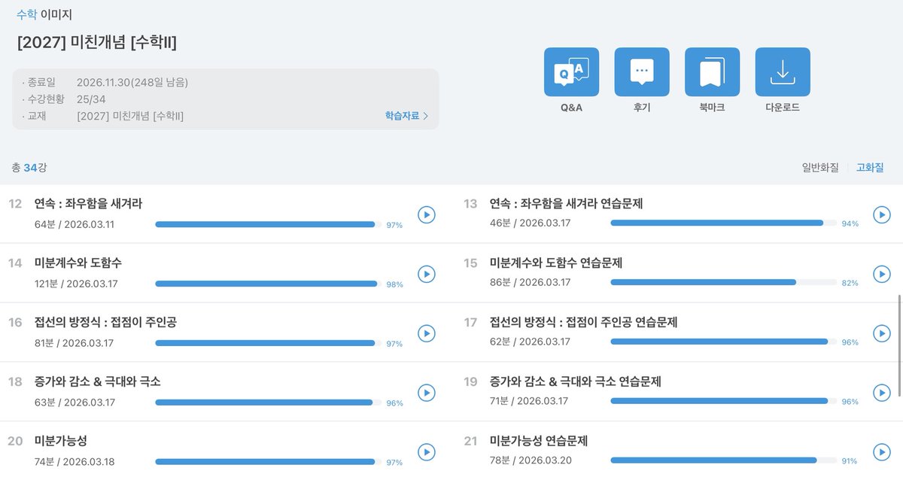This screenshot has width=903, height=477.
Task: Play lecture 12 연속 : 좌우함을 새겨라
Action: [427, 214]
